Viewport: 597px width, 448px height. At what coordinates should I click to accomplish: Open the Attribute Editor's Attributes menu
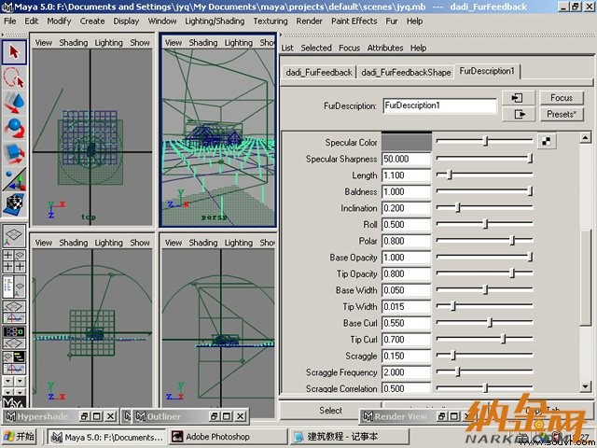(385, 48)
